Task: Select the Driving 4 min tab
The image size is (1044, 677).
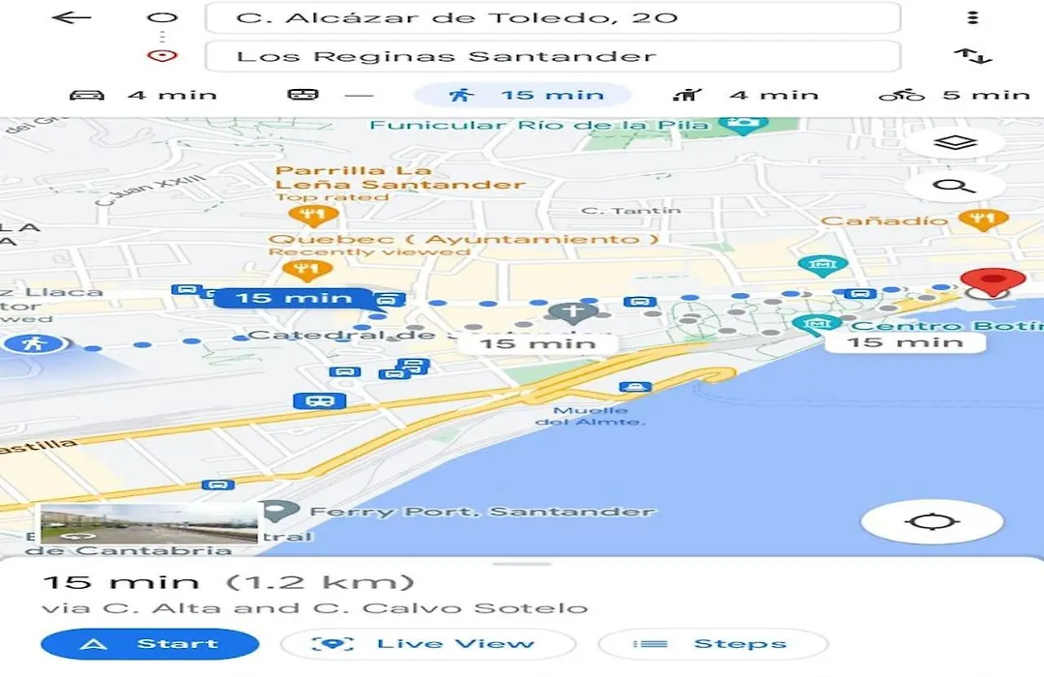Action: click(x=143, y=96)
